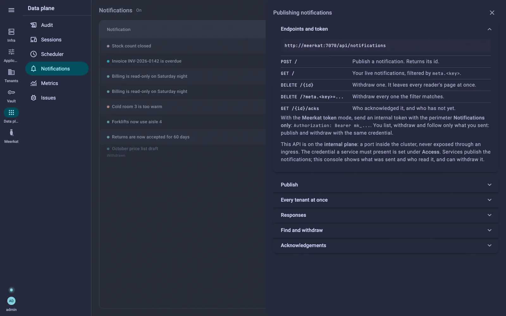Open Cold room 3 is too warm row
The width and height of the screenshot is (506, 316).
pyautogui.click(x=182, y=106)
